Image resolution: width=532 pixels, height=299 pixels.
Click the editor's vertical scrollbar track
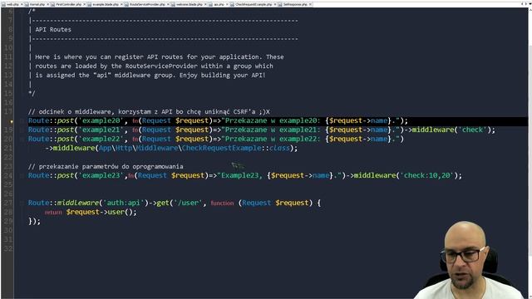(530, 153)
